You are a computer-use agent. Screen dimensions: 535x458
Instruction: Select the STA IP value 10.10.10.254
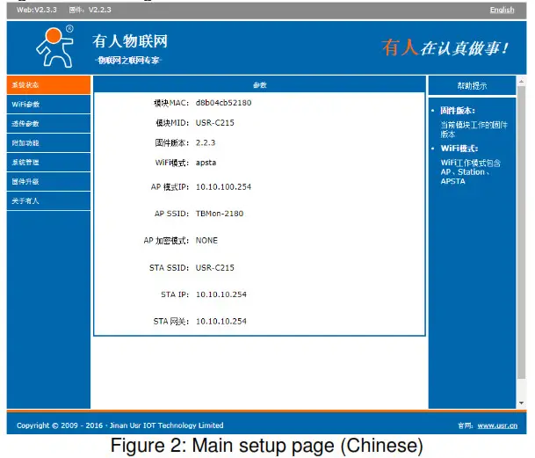point(221,294)
